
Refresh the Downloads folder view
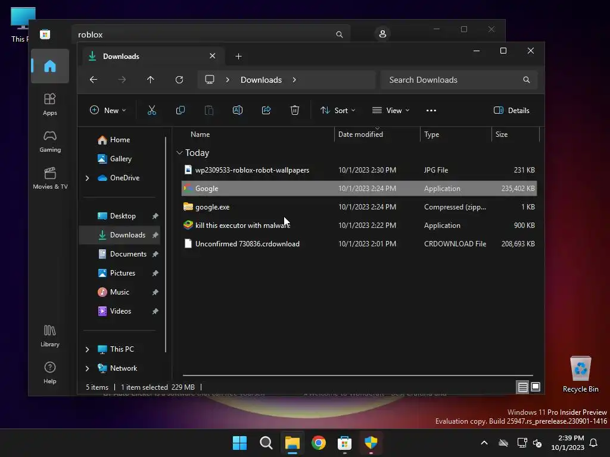point(179,80)
